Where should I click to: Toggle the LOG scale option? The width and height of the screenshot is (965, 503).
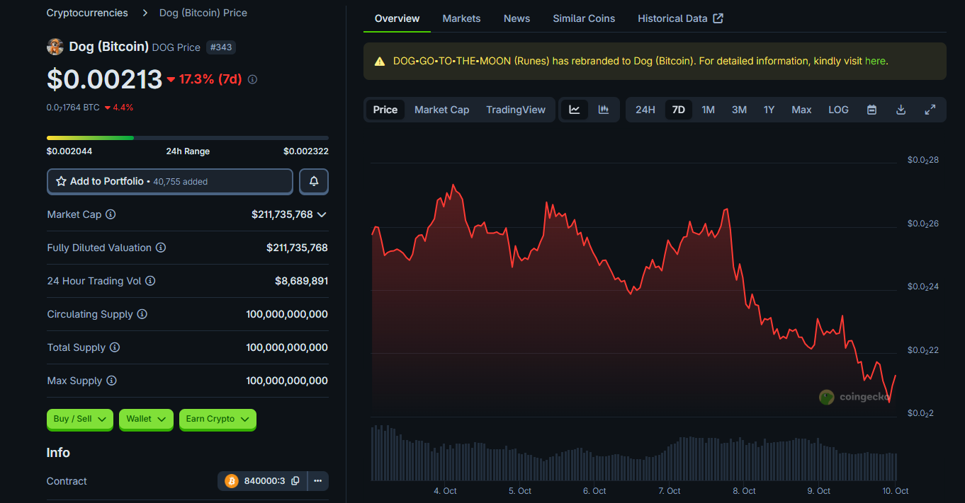[838, 110]
